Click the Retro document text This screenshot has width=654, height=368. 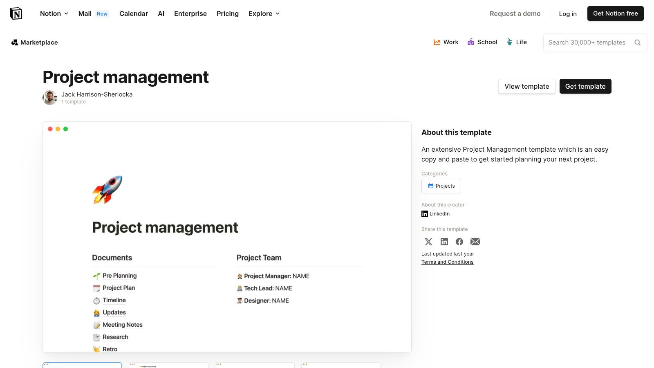coord(110,349)
